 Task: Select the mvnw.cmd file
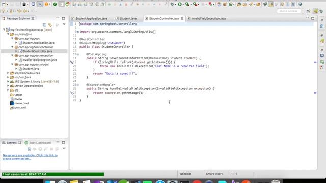(x=21, y=103)
